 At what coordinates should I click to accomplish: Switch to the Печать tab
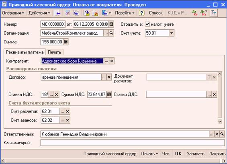[x=54, y=52]
